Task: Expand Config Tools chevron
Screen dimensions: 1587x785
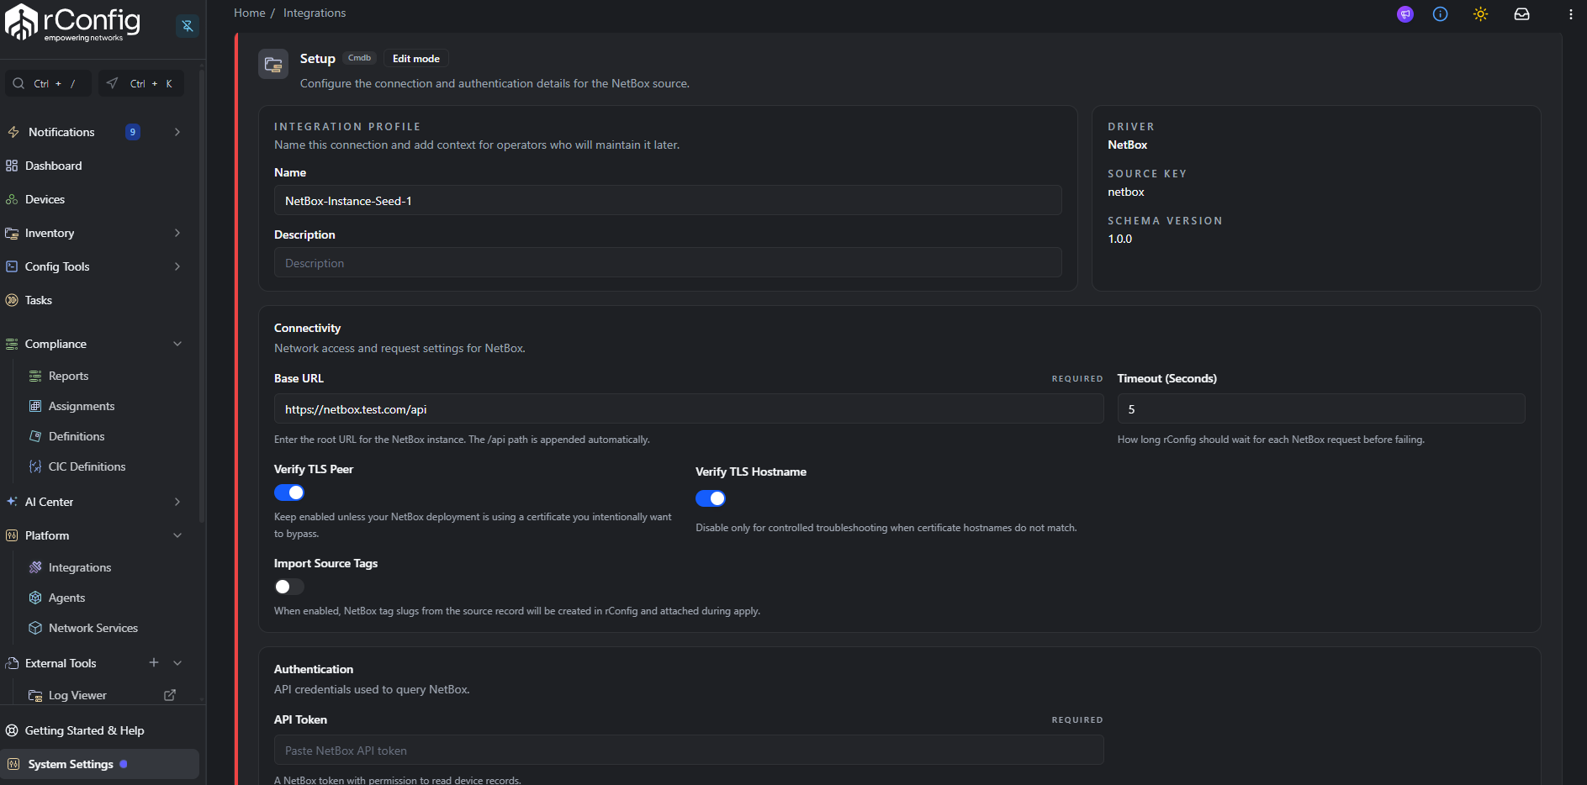Action: tap(177, 266)
